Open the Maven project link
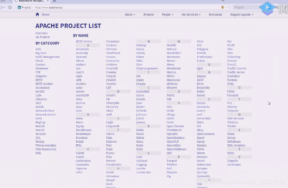The width and height of the screenshot is (288, 188). pyautogui.click(x=171, y=61)
